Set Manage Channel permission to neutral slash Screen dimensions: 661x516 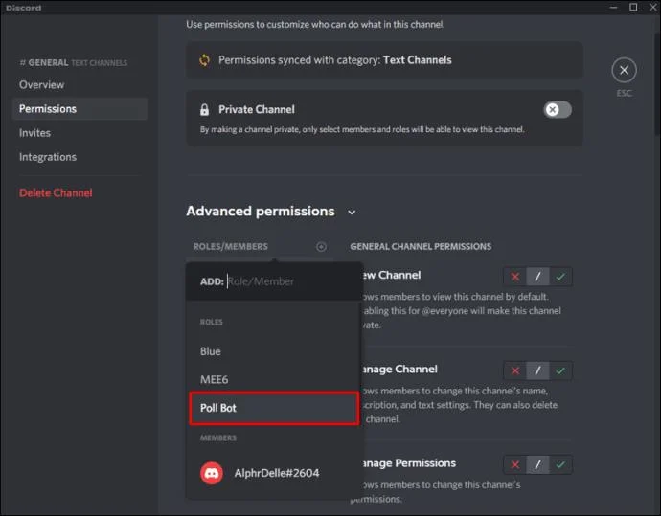tap(537, 370)
